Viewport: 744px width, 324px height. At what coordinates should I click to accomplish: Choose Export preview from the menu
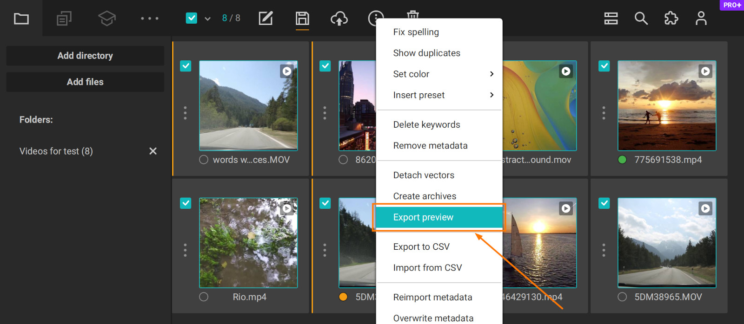coord(439,217)
